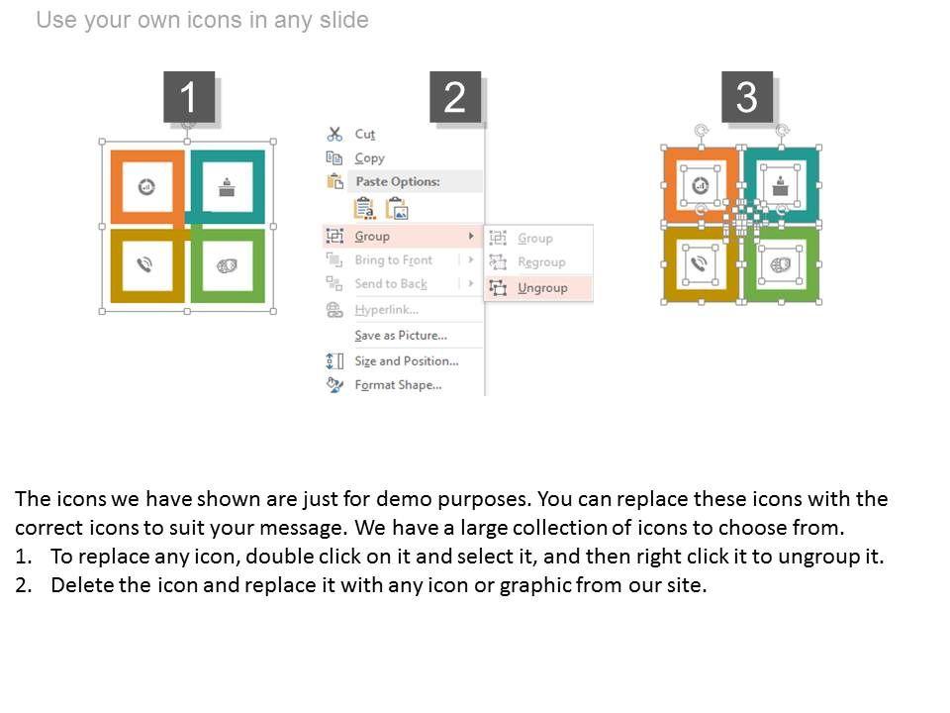
Task: Choose Save as Picture... entry
Action: [401, 336]
